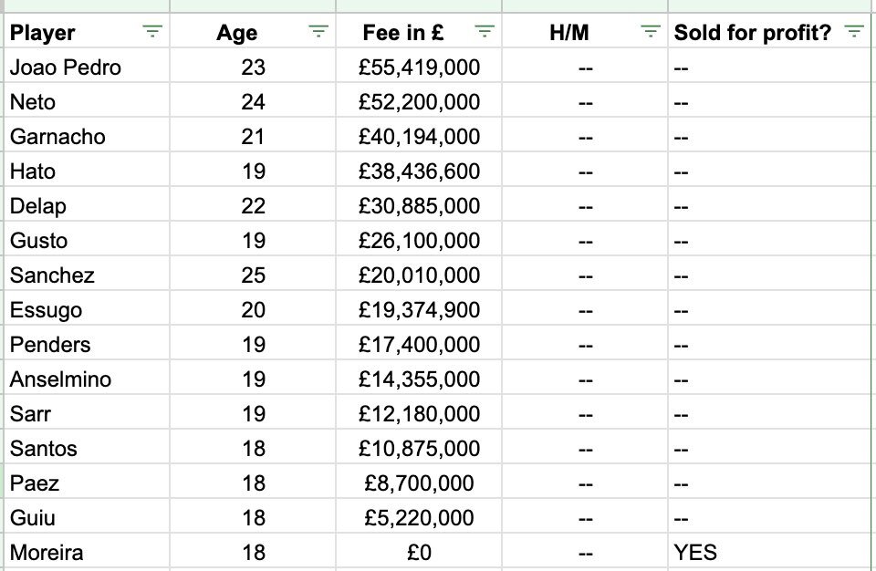Select the Gusto name cell
Image resolution: width=876 pixels, height=571 pixels.
pyautogui.click(x=87, y=240)
